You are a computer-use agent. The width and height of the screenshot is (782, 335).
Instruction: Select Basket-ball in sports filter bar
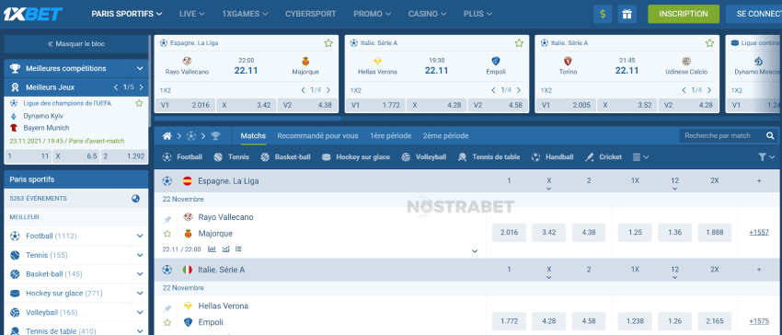click(x=285, y=156)
